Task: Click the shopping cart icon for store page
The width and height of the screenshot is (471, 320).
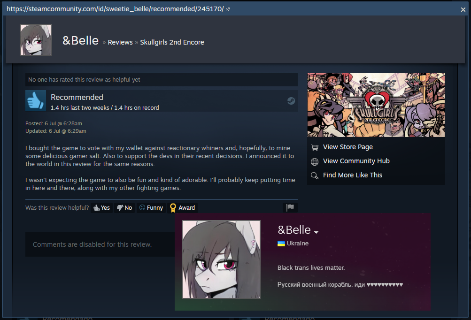Action: [315, 147]
